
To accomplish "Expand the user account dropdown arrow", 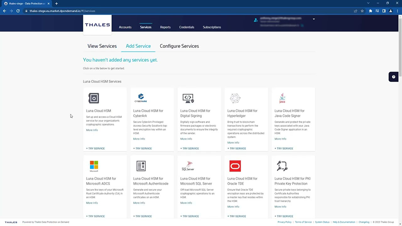I will click(x=314, y=19).
